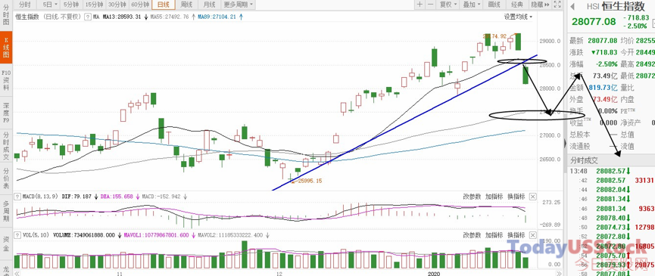The image size is (655, 276).
Task: Open 分价表 in left sidebar
Action: coord(6,178)
